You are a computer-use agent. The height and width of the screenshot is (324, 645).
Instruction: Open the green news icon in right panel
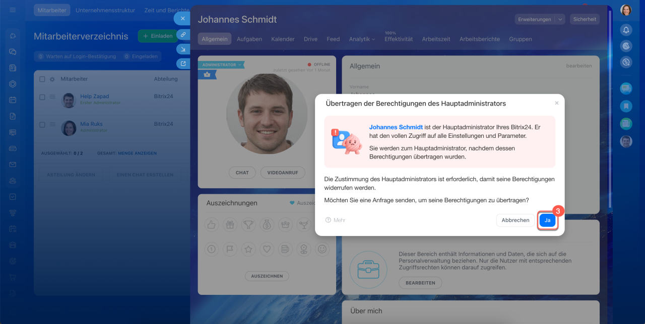pos(626,123)
